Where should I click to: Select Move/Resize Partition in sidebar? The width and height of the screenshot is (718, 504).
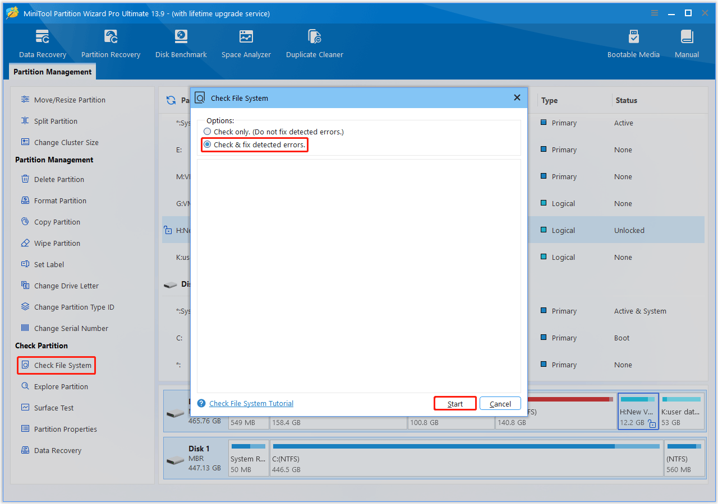click(x=70, y=100)
